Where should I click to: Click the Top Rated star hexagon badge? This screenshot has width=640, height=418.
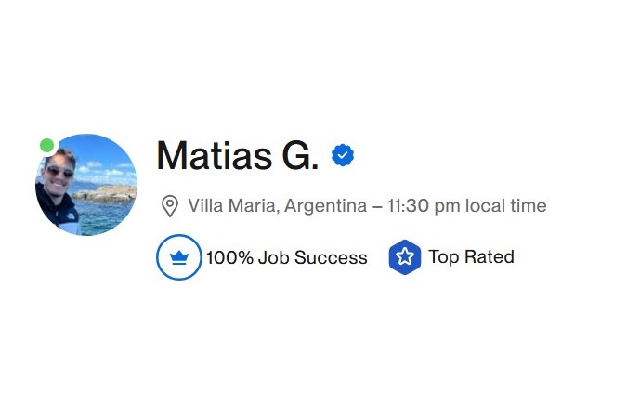click(405, 257)
